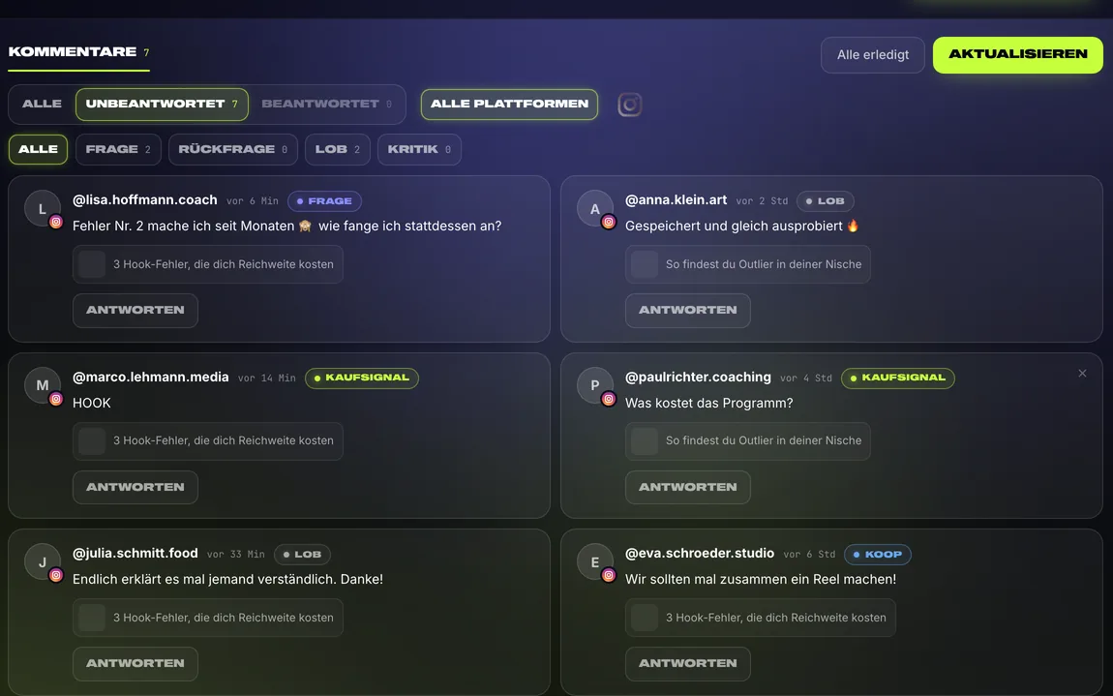Reply to lisa.hoffmann.coach via ANTWORTEN

click(135, 311)
